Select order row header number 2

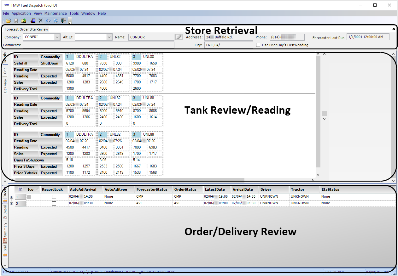(x=20, y=204)
